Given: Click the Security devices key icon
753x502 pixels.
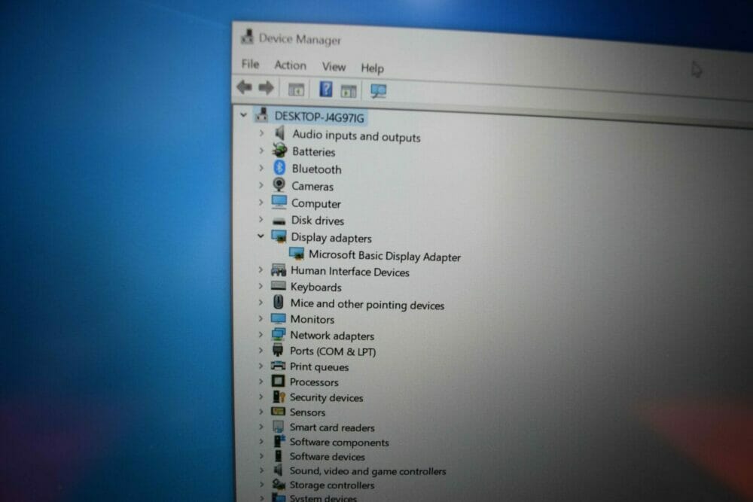Looking at the screenshot, I should coord(279,397).
